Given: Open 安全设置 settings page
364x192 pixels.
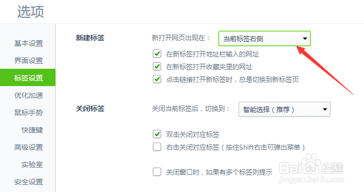Looking at the screenshot, I should click(x=29, y=182).
